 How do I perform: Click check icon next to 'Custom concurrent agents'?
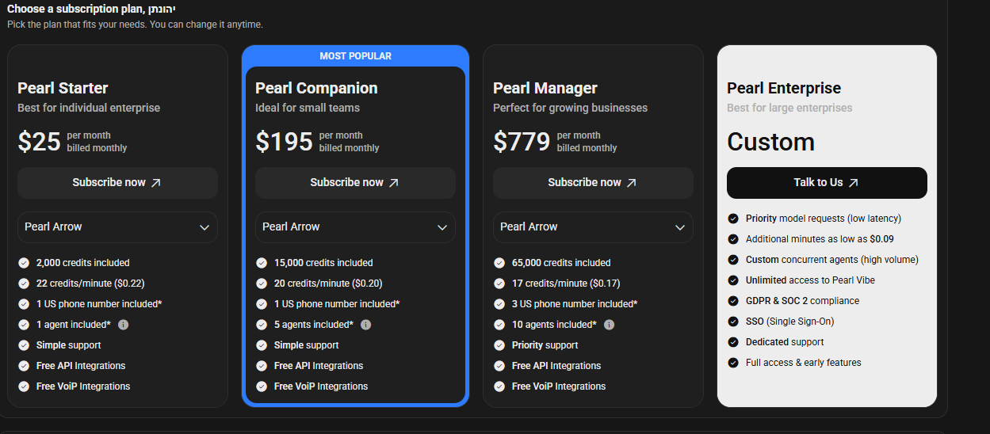pyautogui.click(x=733, y=260)
